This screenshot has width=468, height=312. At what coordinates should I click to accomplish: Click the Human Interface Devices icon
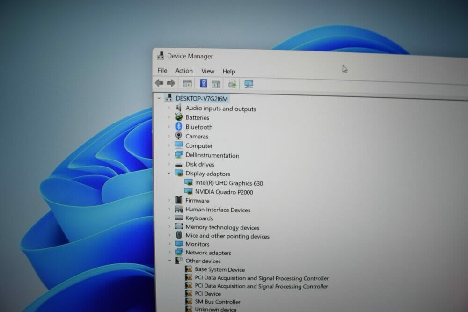click(179, 209)
